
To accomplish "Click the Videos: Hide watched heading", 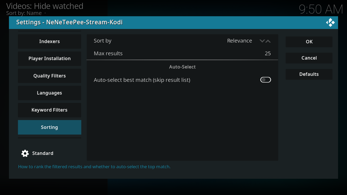I will 45,6.
